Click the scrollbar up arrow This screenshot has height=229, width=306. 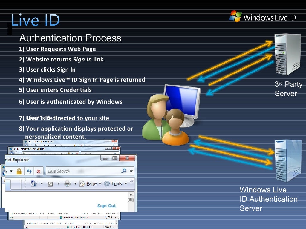[x=131, y=195]
